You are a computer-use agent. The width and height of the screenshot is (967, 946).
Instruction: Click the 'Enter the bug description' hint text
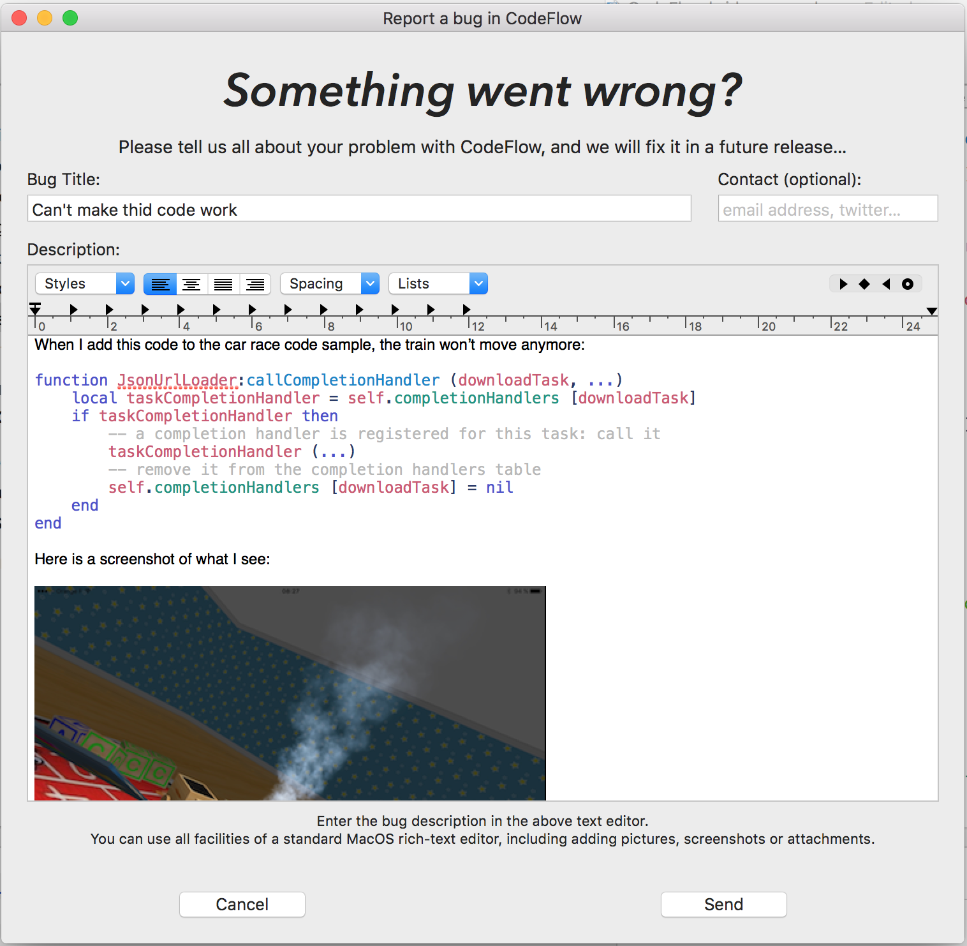coord(482,821)
